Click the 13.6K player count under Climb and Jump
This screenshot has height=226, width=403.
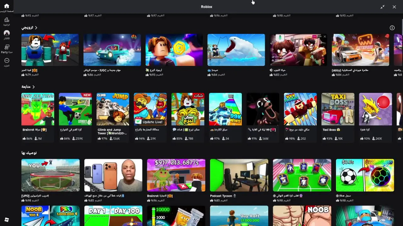tap(115, 138)
